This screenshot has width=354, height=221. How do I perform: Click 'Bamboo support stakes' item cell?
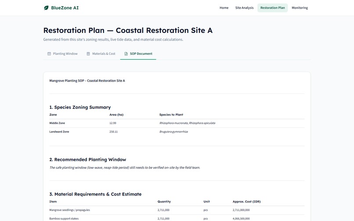64,218
